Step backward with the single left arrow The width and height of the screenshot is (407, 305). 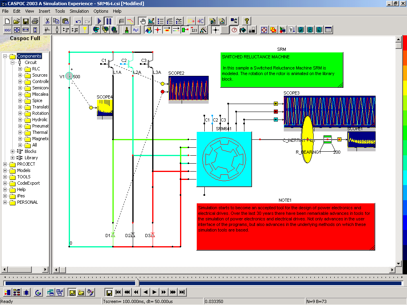(x=145, y=292)
